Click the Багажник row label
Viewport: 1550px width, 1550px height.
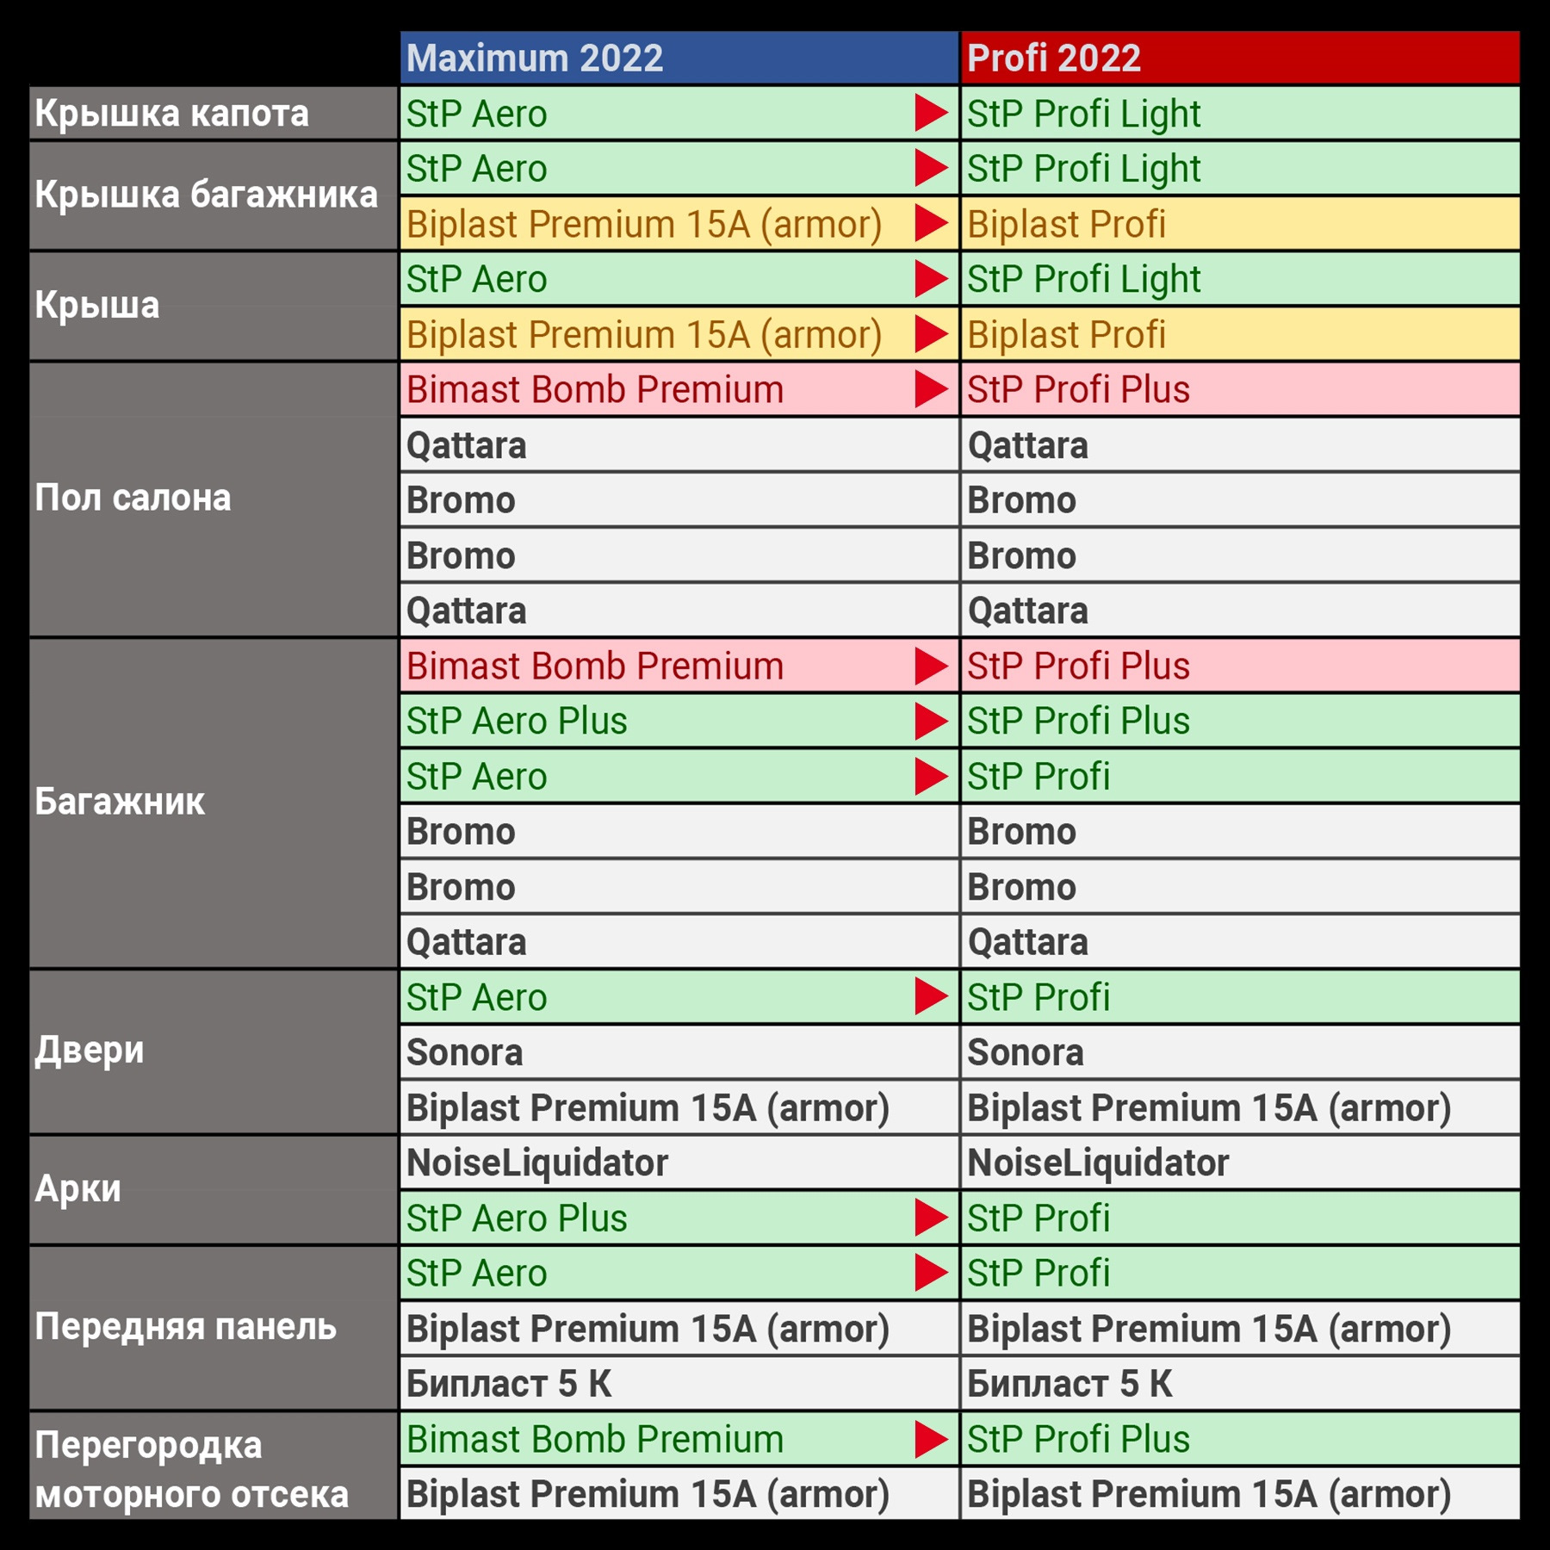[121, 802]
